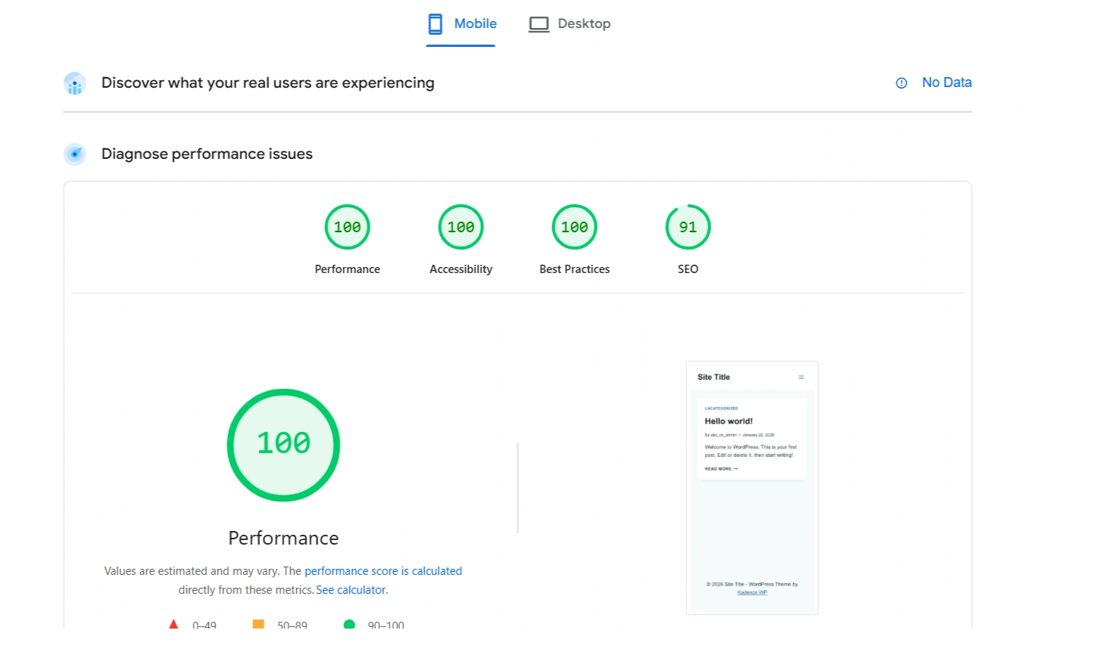Viewport: 1111px width, 649px height.
Task: Switch to the Mobile tab
Action: click(x=461, y=23)
